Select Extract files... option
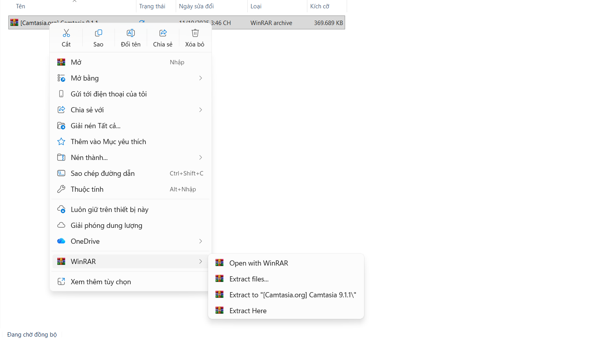Image resolution: width=594 pixels, height=339 pixels. [249, 279]
